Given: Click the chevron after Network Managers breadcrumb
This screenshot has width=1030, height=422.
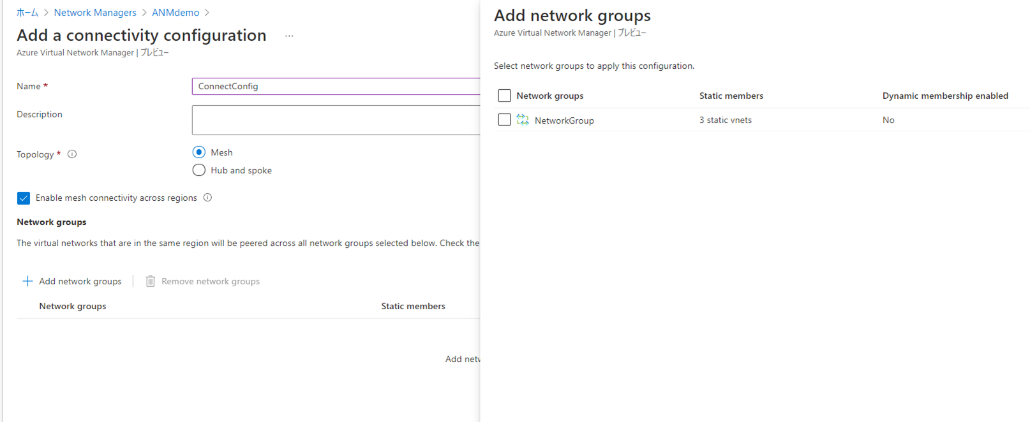Looking at the screenshot, I should [x=144, y=13].
